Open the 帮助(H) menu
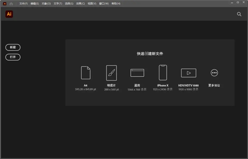The image size is (248, 159). 116,4
